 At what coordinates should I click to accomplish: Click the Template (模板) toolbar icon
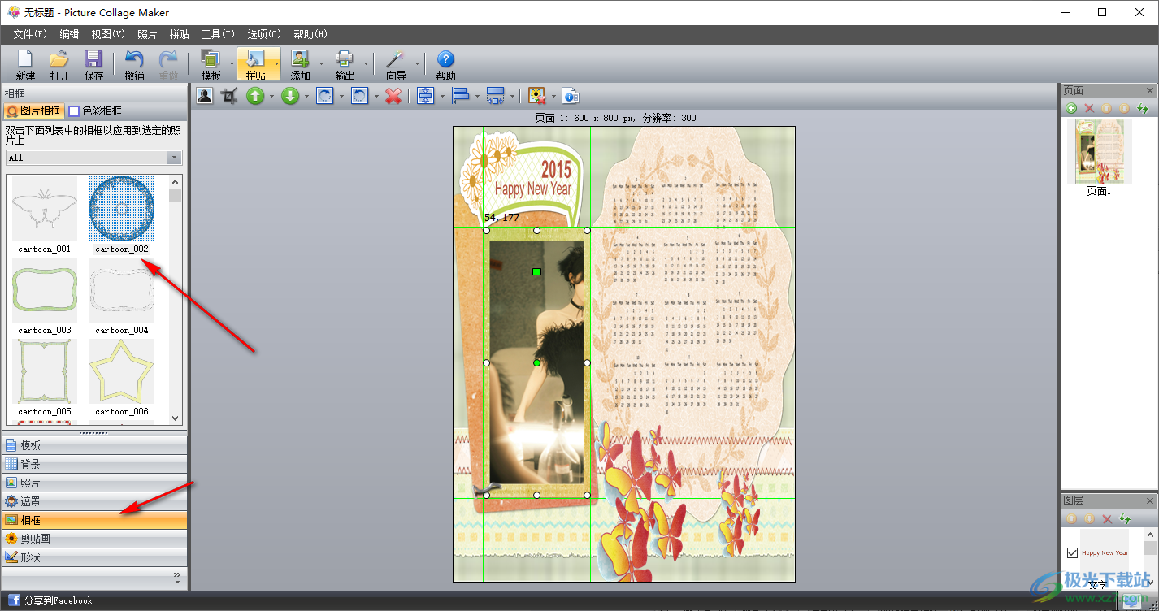[211, 59]
